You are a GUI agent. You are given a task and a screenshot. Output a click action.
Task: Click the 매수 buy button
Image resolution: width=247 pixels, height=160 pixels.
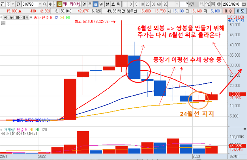[228, 11]
